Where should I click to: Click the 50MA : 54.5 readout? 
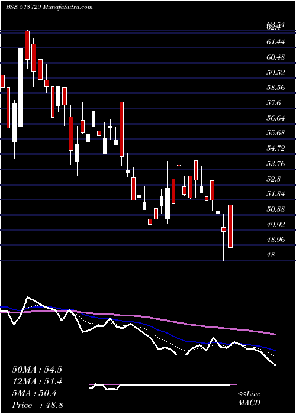(x=37, y=370)
